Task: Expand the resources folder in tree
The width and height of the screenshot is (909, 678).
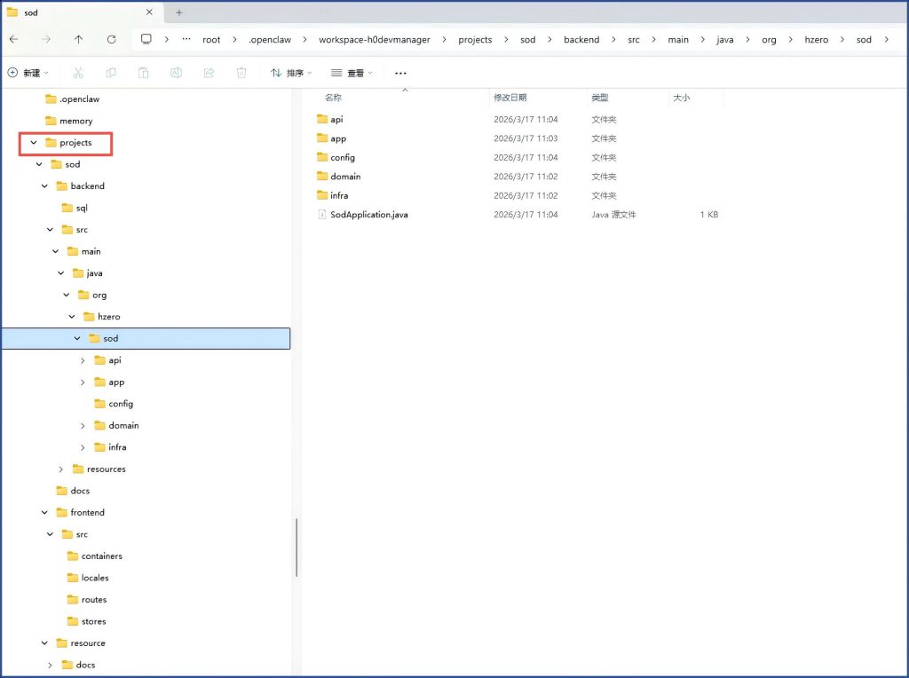Action: point(61,469)
